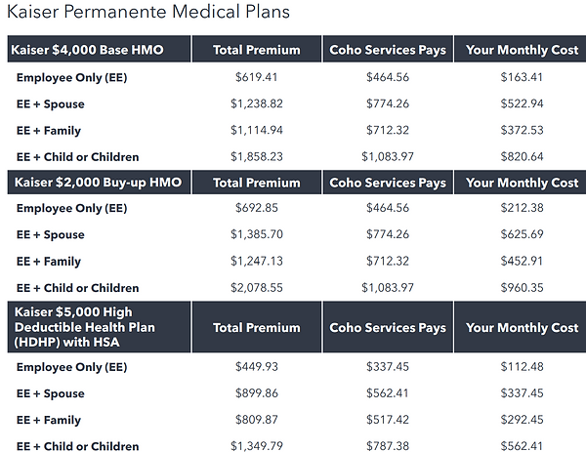This screenshot has height=452, width=586.
Task: Click the $619.41 total premium value
Action: pyautogui.click(x=257, y=75)
